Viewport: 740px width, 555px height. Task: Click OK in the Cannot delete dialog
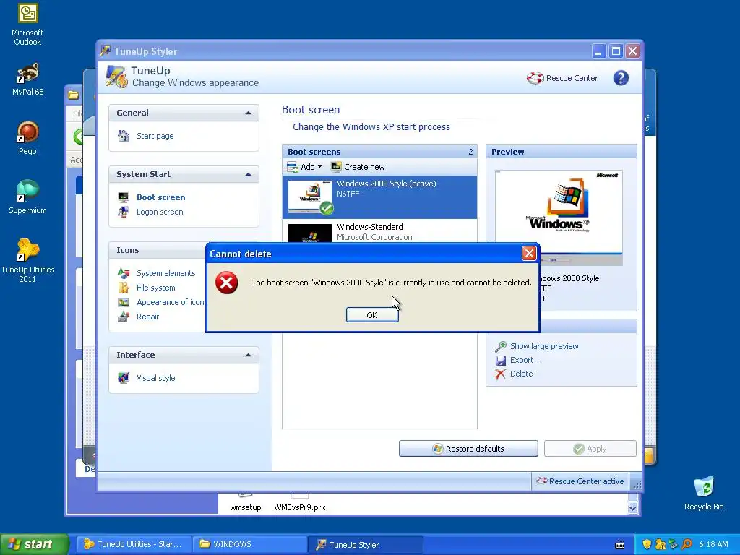click(372, 315)
